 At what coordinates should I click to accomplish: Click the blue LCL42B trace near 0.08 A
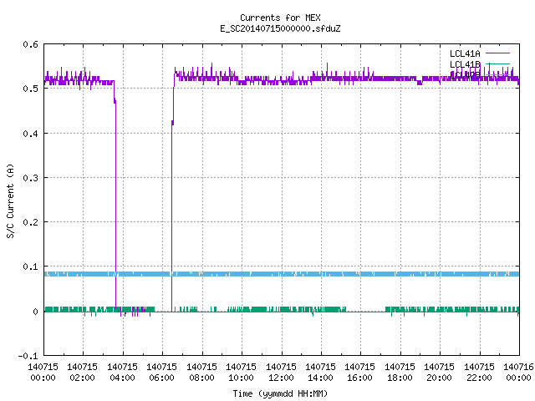coord(282,274)
